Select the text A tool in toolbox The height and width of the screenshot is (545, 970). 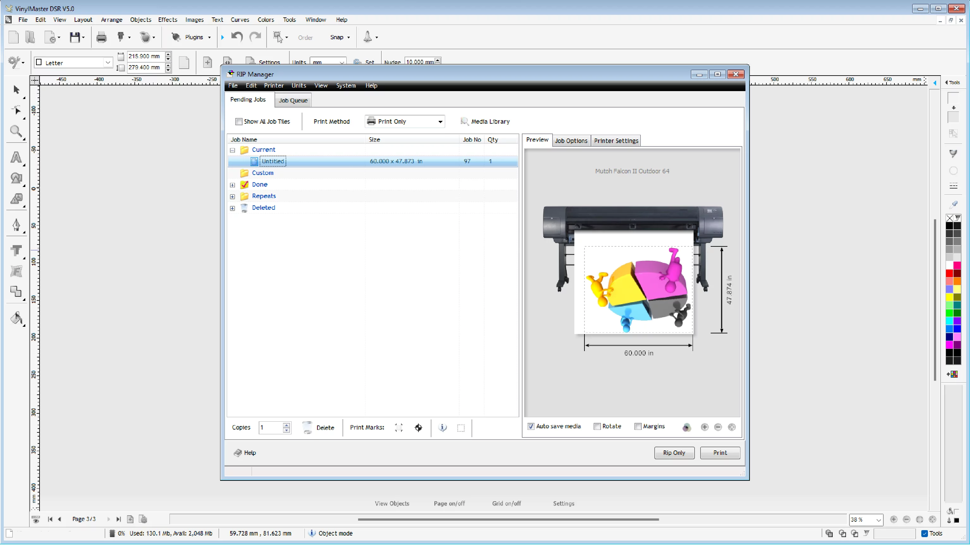click(x=16, y=158)
